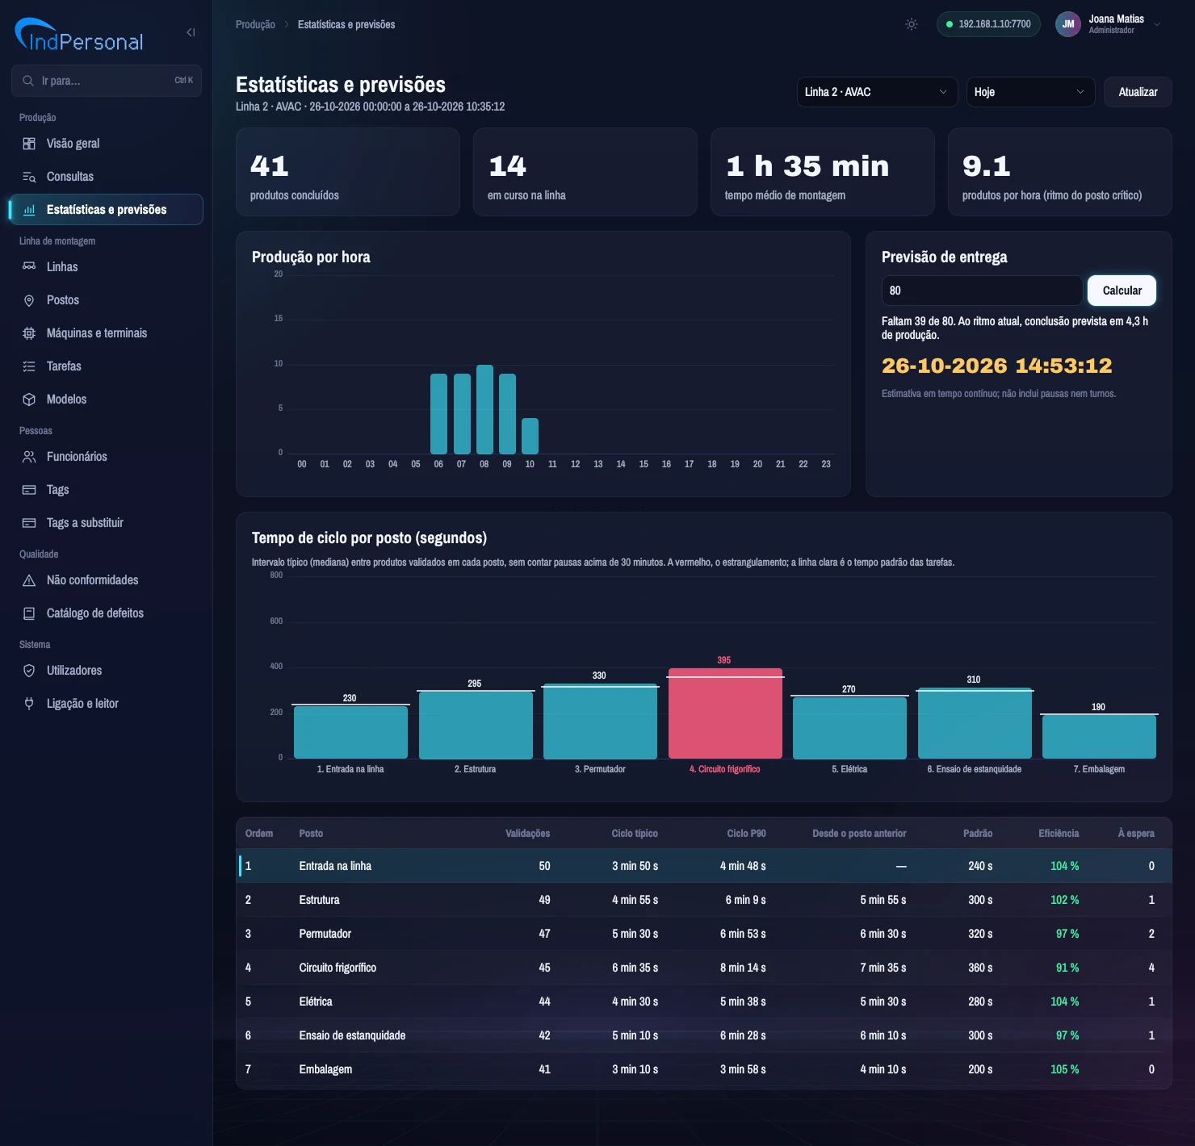Open the Hoje period dropdown

tap(1030, 92)
